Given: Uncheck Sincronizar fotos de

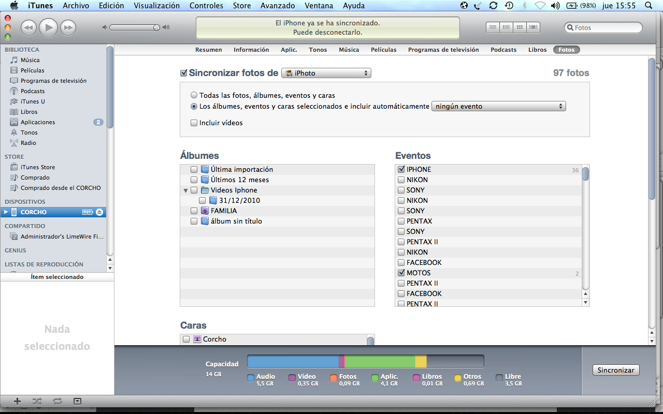Looking at the screenshot, I should (183, 73).
